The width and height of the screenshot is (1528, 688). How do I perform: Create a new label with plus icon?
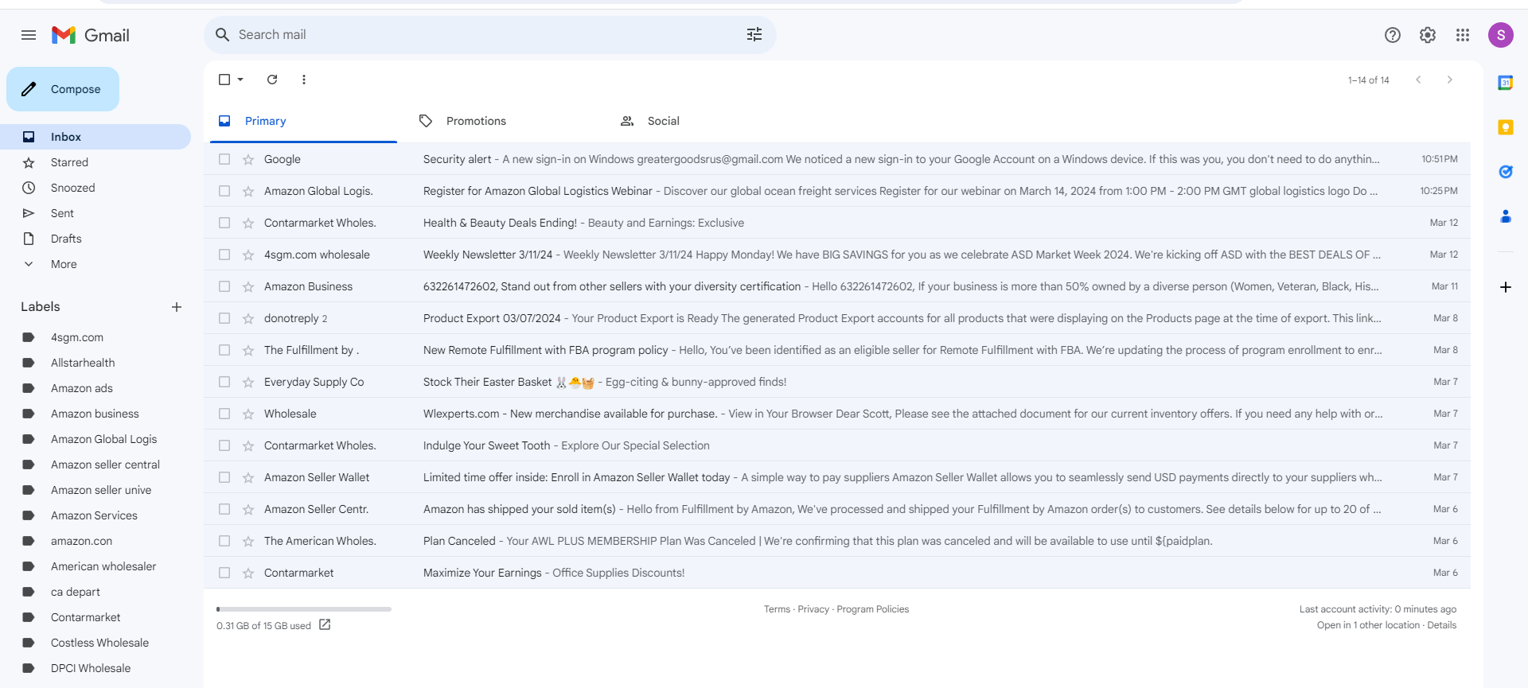pyautogui.click(x=177, y=307)
